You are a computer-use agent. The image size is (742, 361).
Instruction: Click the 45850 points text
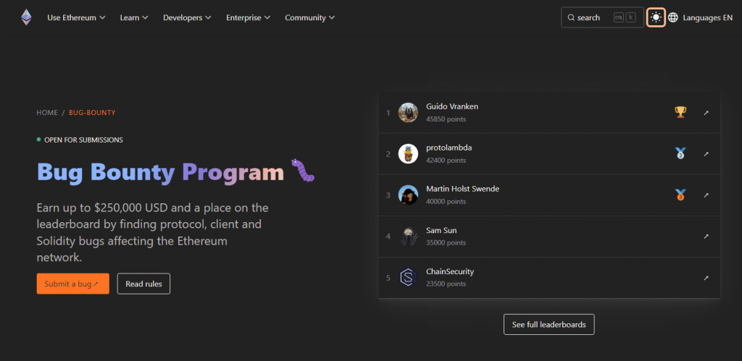[x=446, y=119]
